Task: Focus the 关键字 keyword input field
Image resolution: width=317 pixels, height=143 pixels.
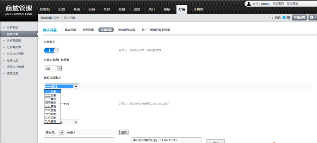Action: click(x=92, y=133)
